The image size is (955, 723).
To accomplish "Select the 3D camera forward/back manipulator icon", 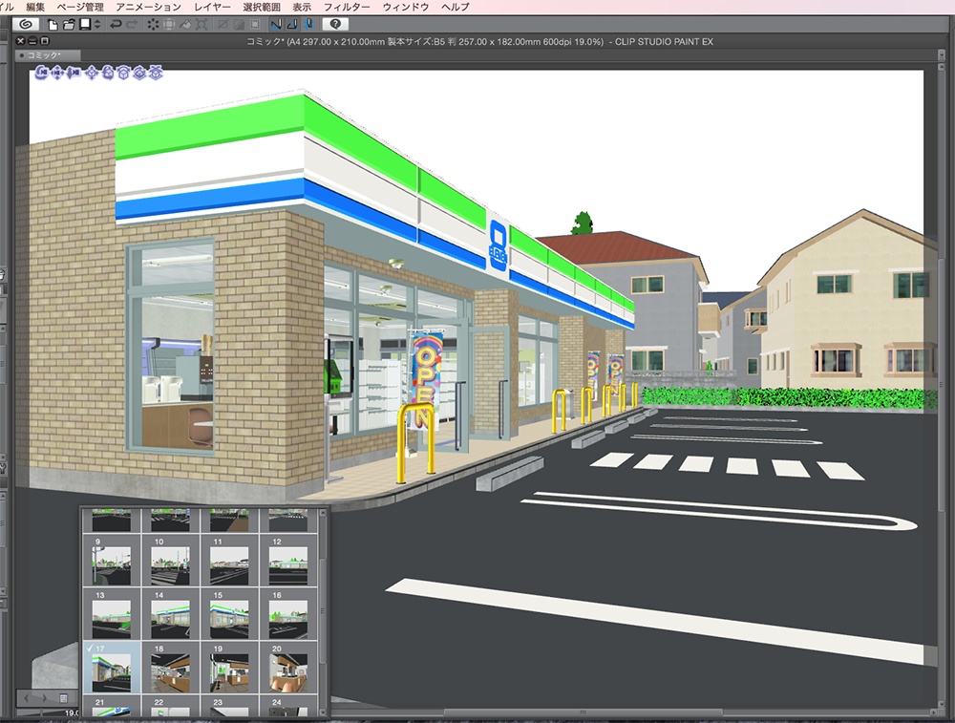I will (74, 74).
